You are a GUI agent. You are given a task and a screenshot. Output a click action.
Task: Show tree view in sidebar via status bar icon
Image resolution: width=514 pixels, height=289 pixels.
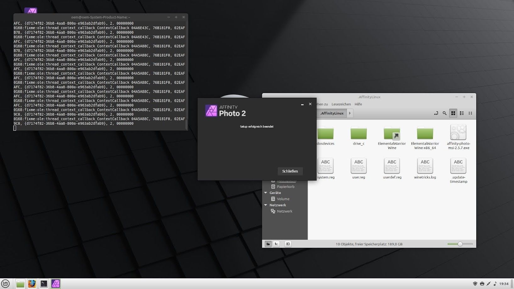coord(276,244)
